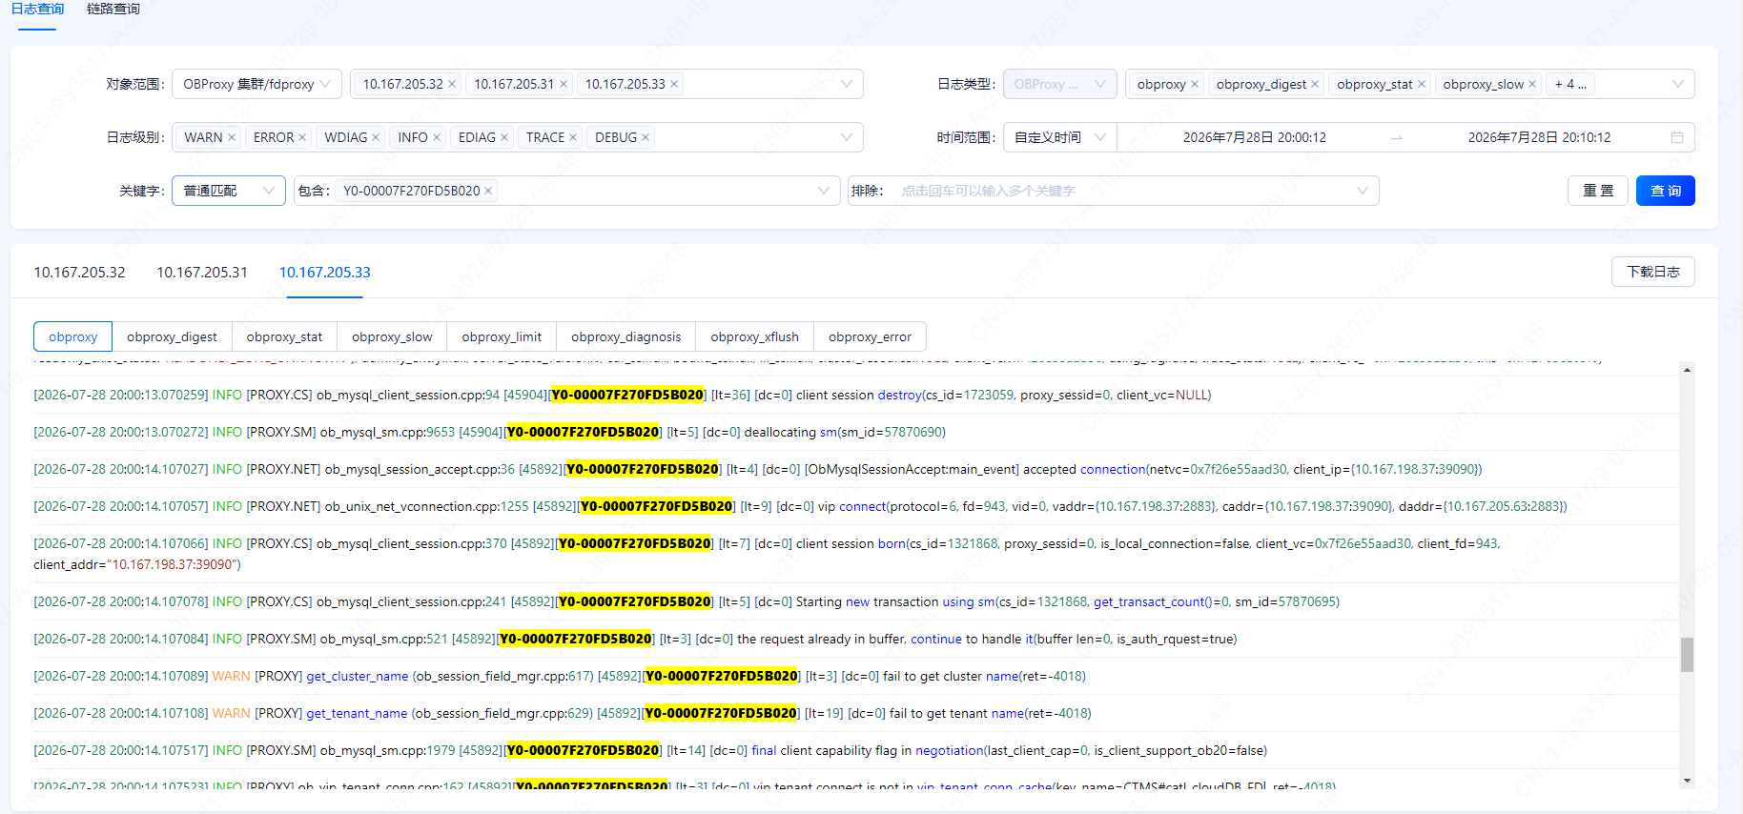Remove the 10.167.205.33 tag
The width and height of the screenshot is (1743, 814).
pos(674,84)
